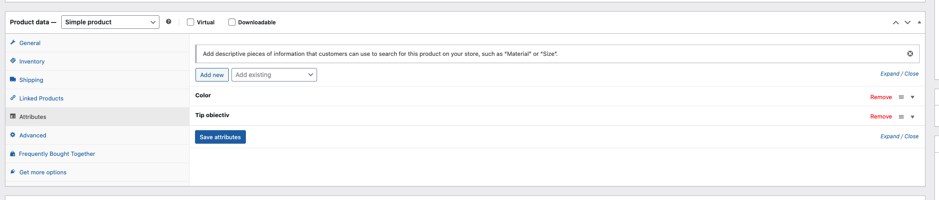Viewport: 939px width, 200px height.
Task: Collapse the Product data panel triangle
Action: click(x=919, y=22)
